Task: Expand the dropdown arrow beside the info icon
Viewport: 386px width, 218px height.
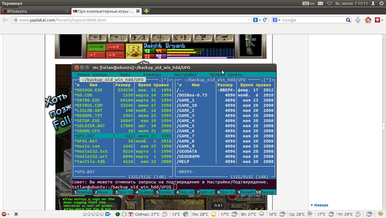Action: pyautogui.click(x=260, y=20)
